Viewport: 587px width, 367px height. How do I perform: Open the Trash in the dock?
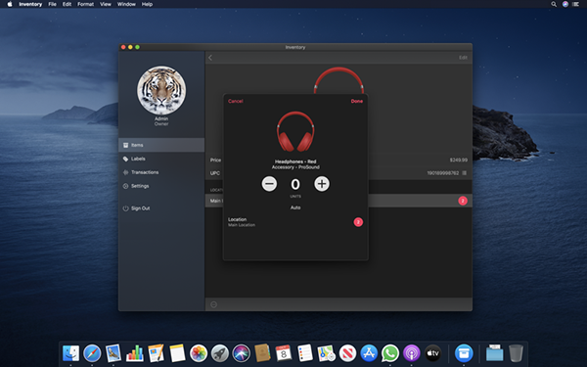[x=516, y=352]
